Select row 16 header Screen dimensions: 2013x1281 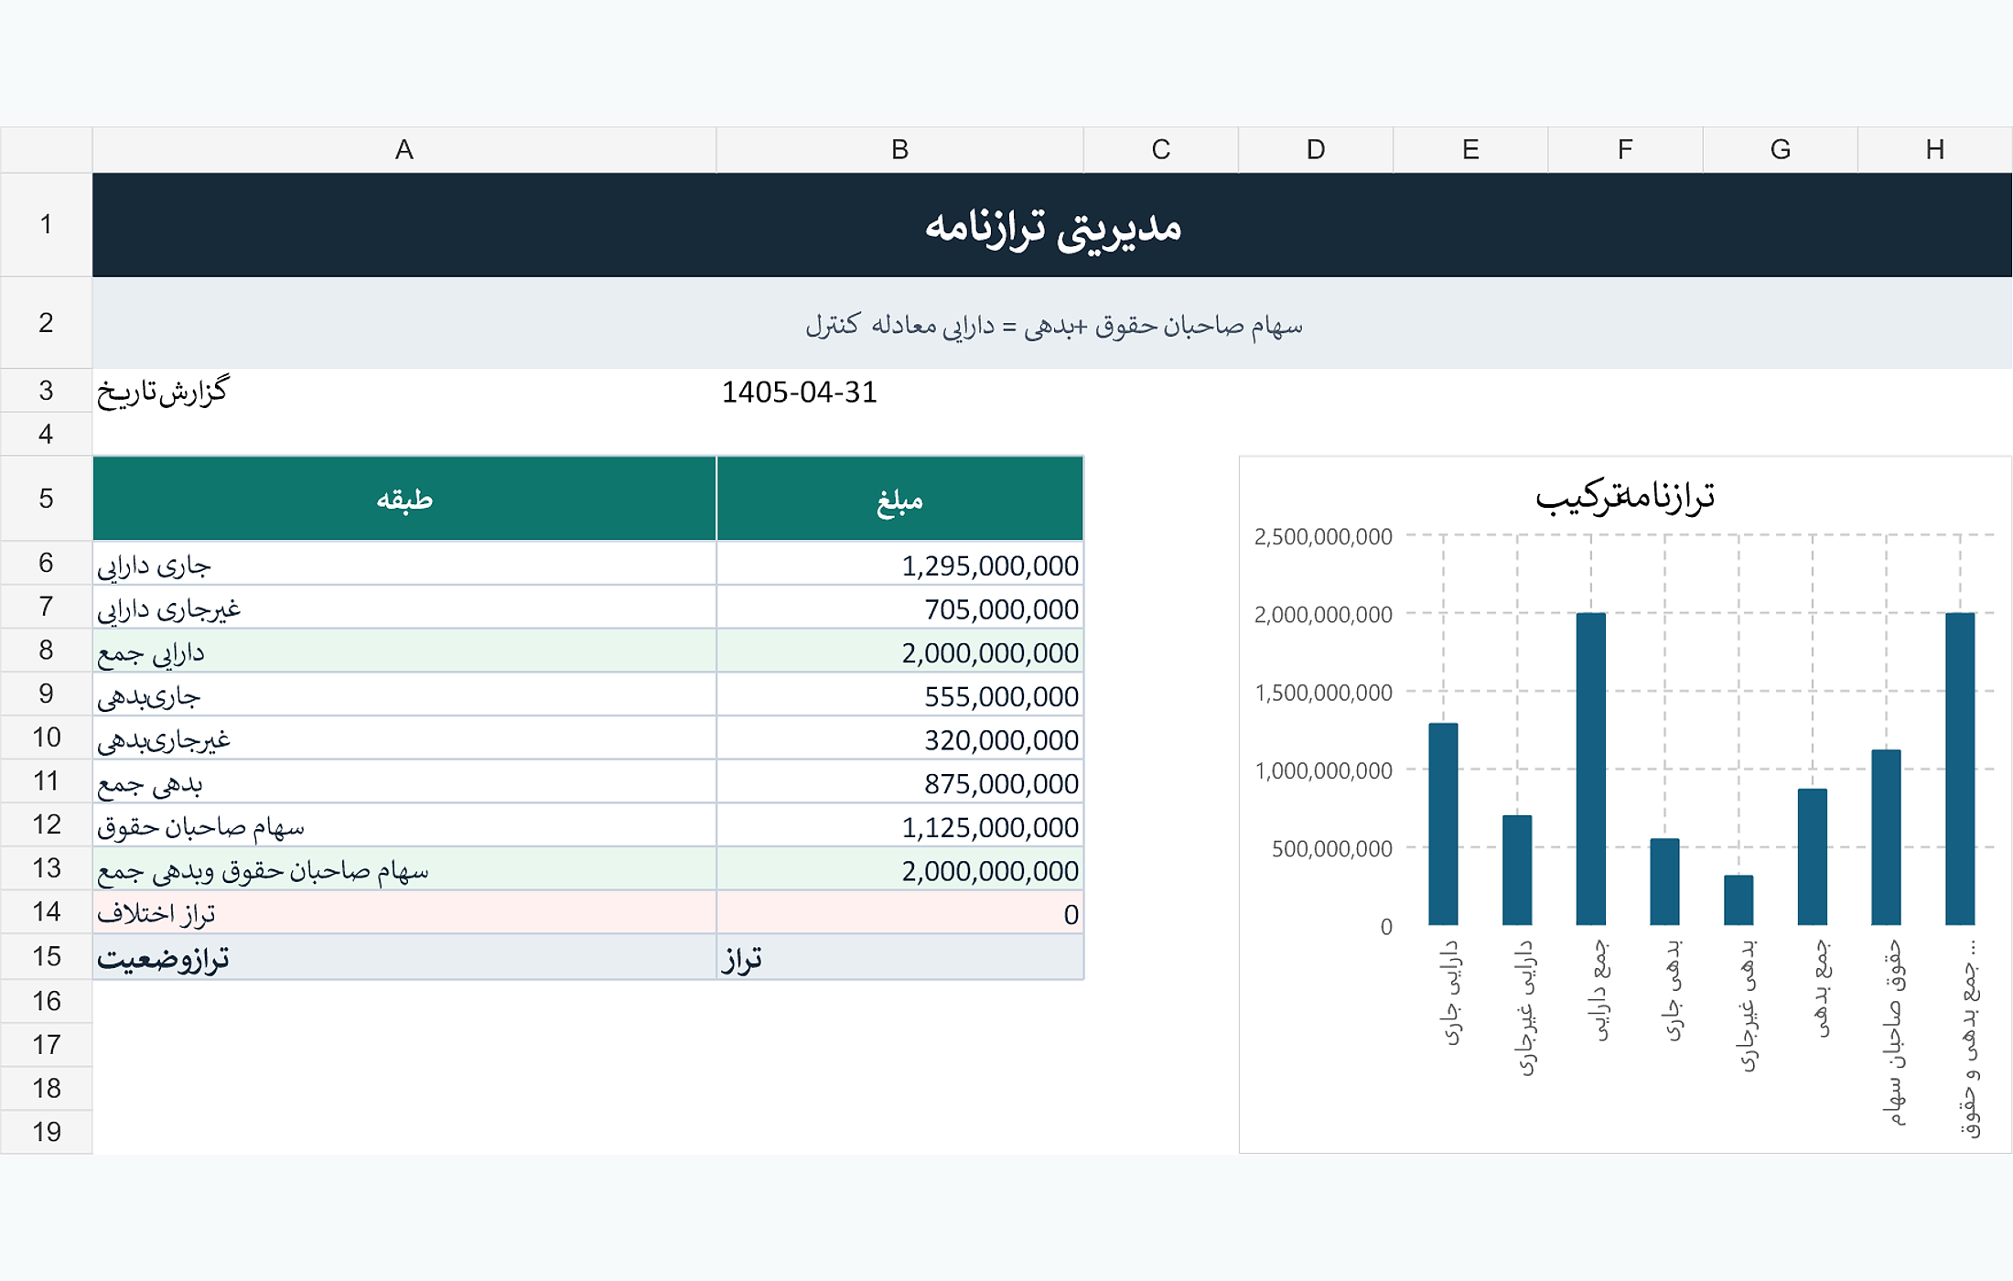tap(46, 1001)
